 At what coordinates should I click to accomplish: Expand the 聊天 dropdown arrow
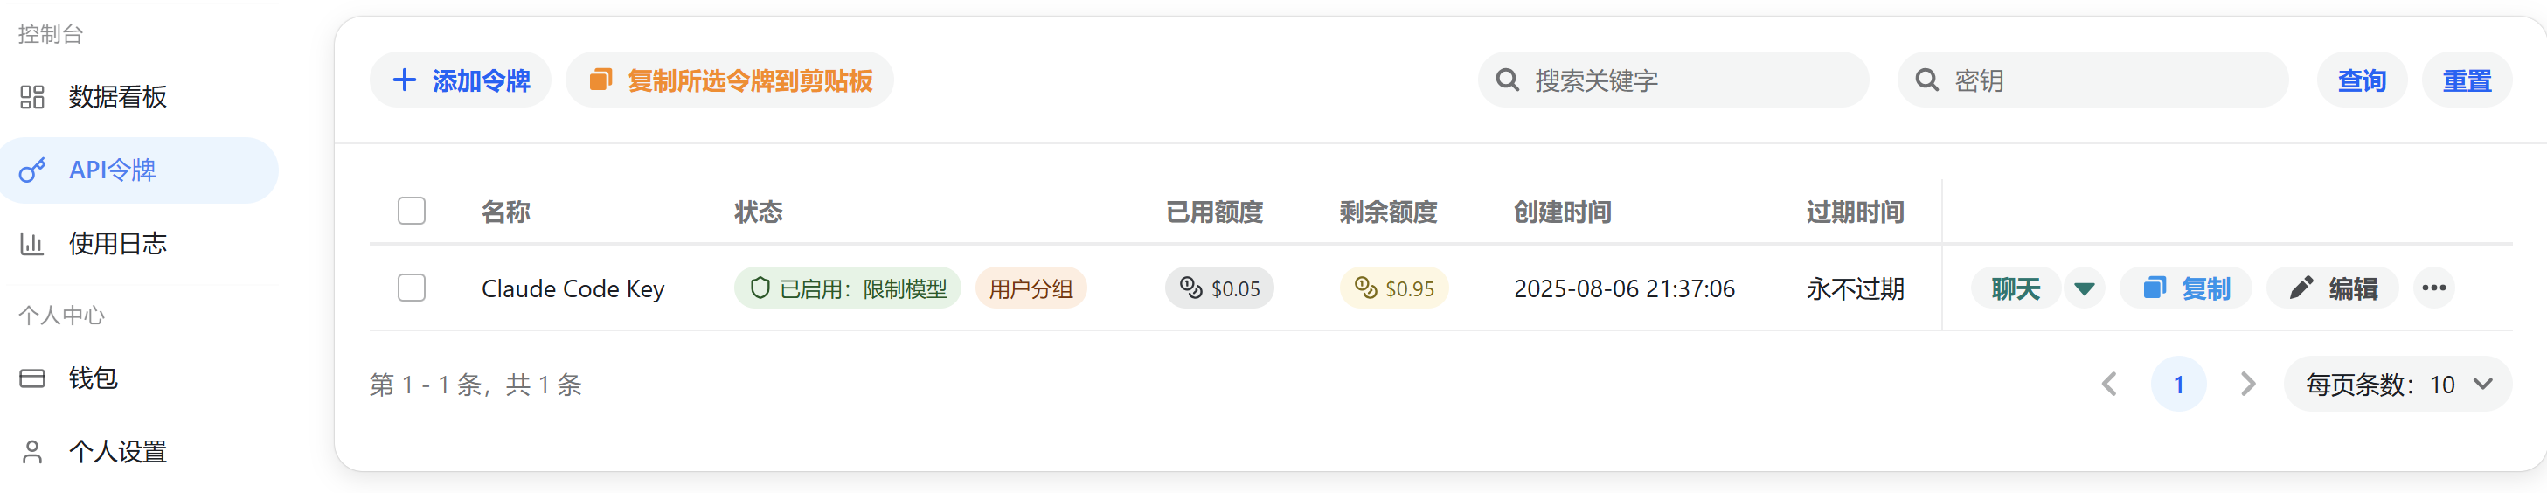[2085, 288]
